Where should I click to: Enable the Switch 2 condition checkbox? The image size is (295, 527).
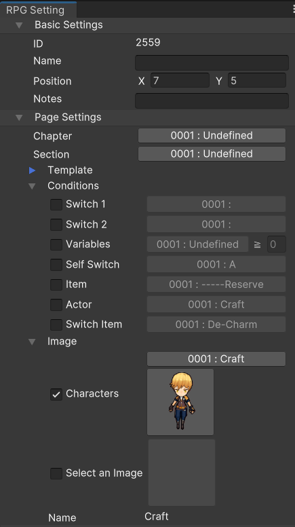[56, 225]
